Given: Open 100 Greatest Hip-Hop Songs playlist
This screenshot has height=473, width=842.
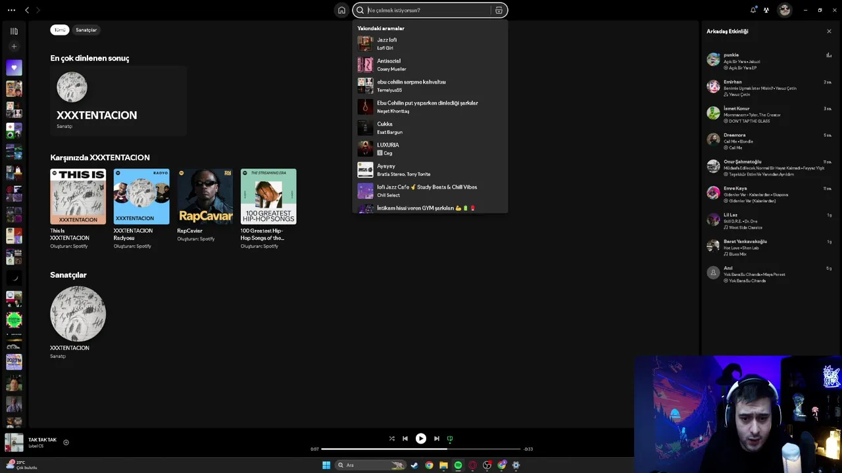Looking at the screenshot, I should pos(268,209).
